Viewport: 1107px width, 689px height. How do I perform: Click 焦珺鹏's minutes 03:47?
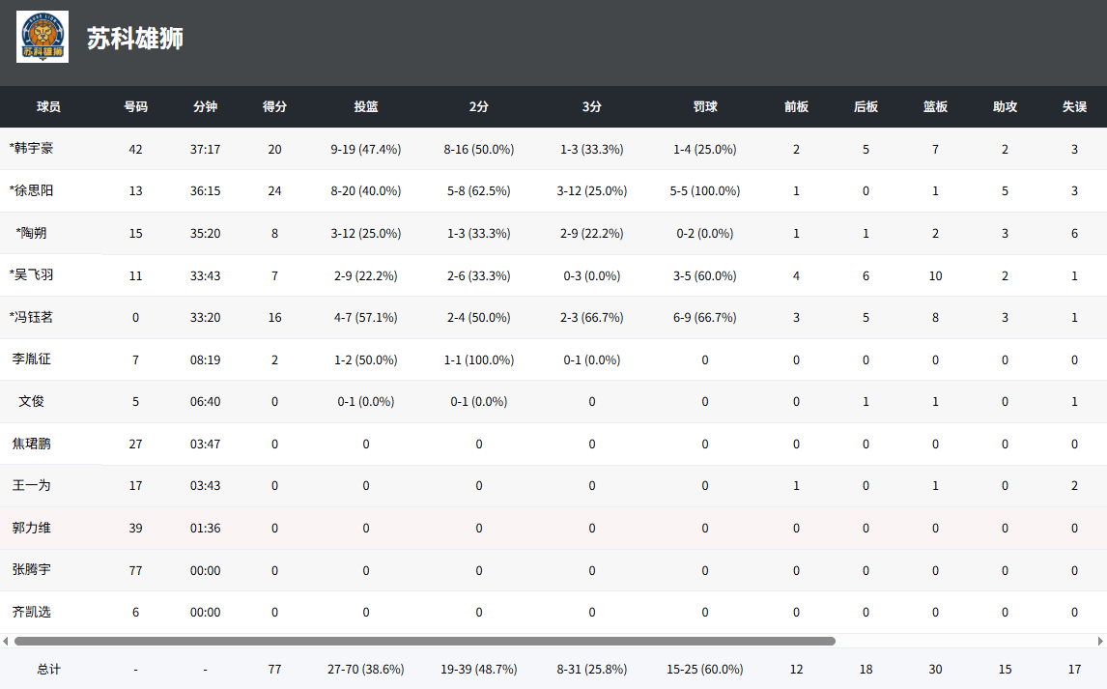206,445
